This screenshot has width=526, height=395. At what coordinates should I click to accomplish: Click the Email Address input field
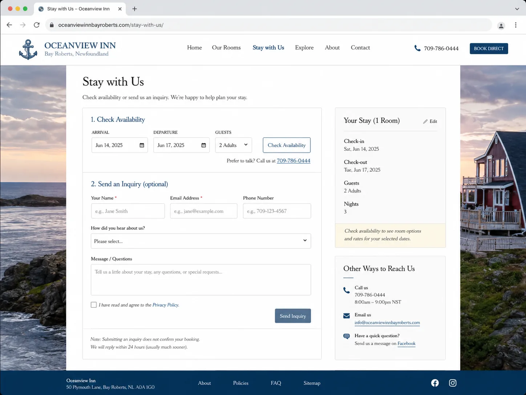203,211
